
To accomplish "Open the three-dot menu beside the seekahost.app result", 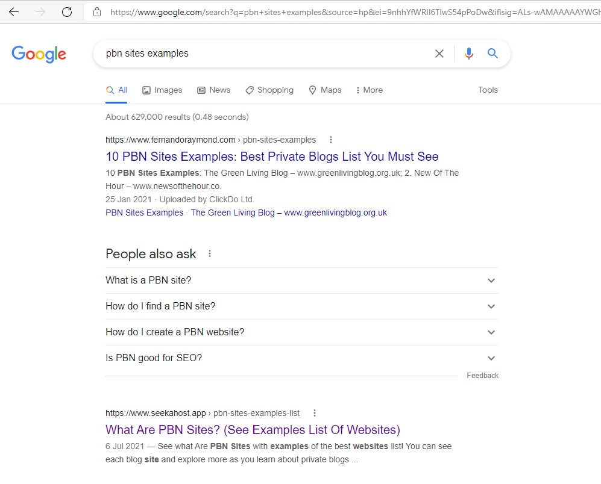I will click(x=314, y=413).
